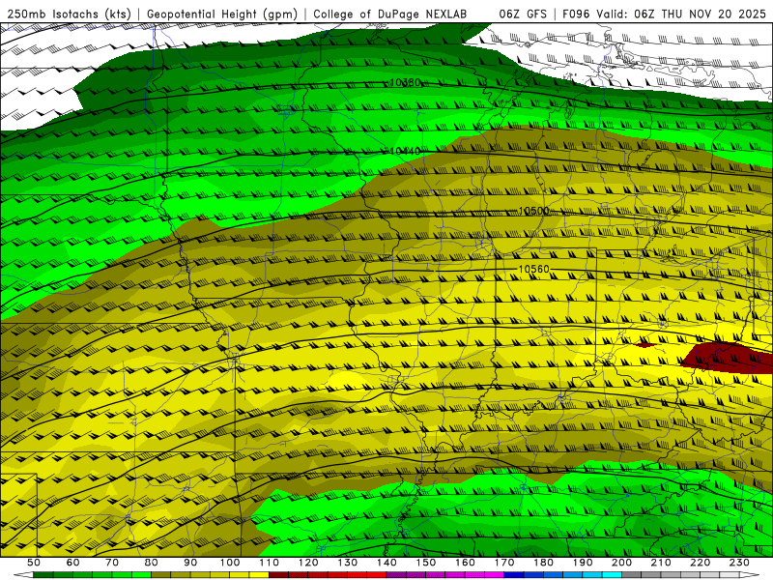The image size is (773, 580).
Task: Click the 50 label on color scale
Action: coord(34,563)
